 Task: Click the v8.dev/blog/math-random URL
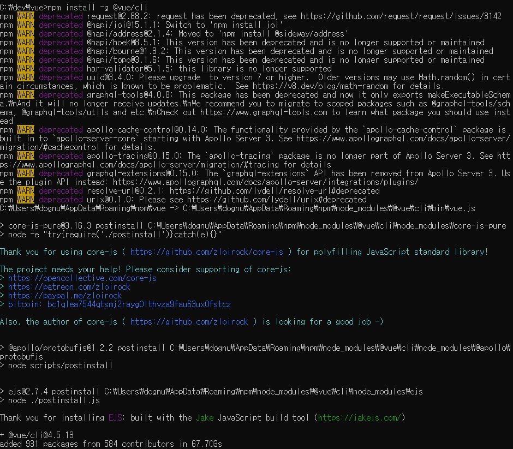point(320,86)
